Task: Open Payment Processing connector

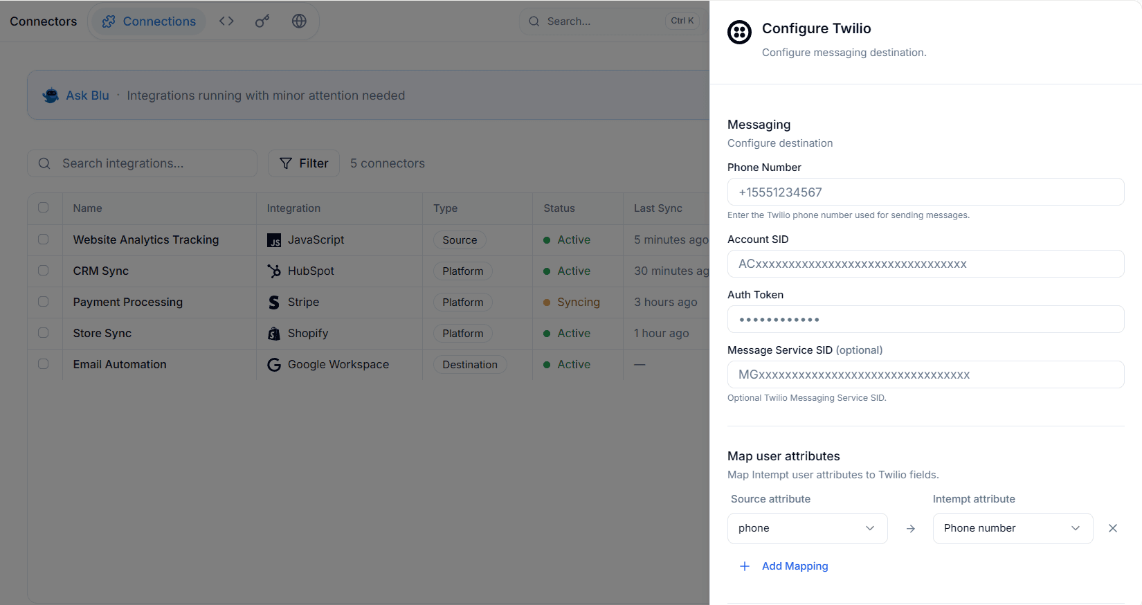Action: [x=128, y=302]
